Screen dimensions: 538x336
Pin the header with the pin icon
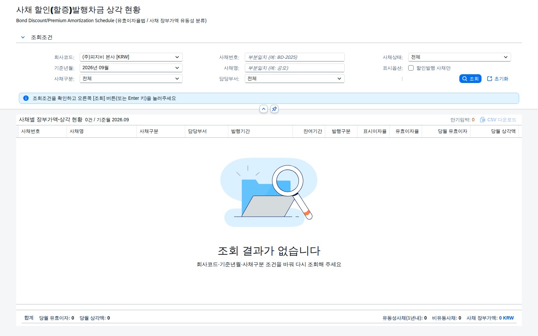[x=274, y=109]
